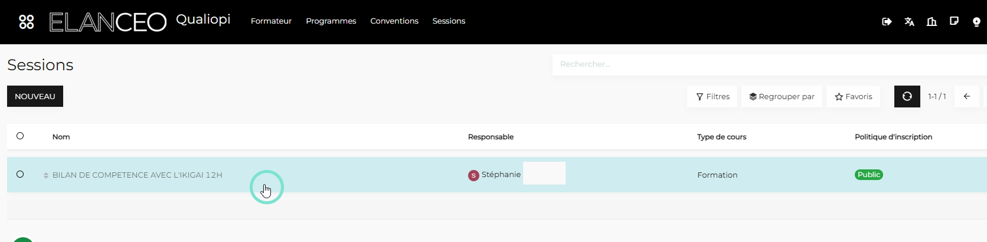Click the green Public badge

point(869,175)
